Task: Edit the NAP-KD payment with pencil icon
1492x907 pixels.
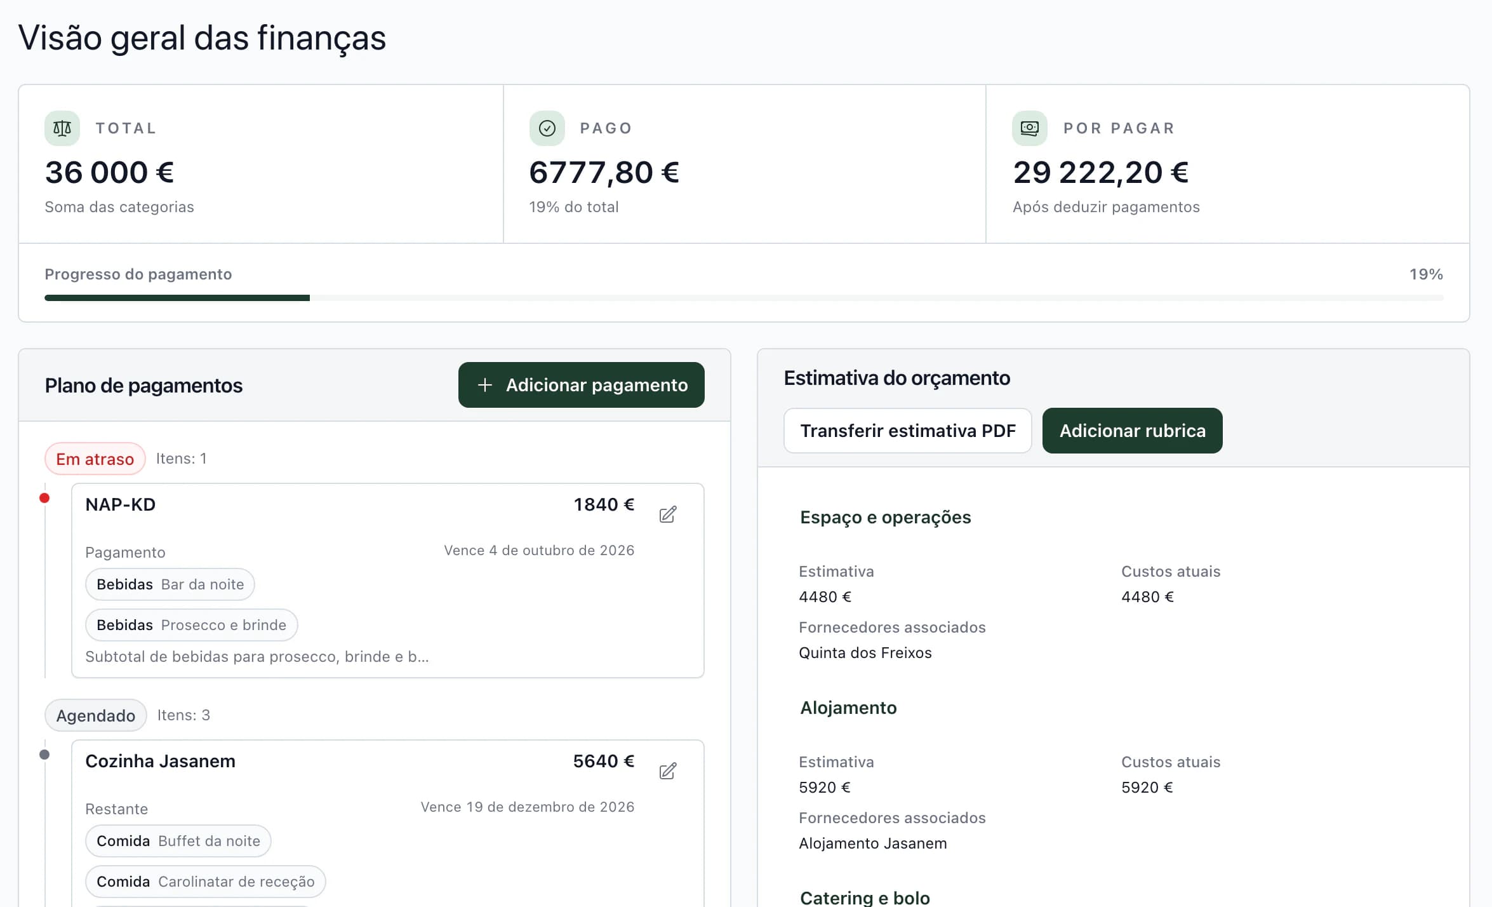Action: [x=667, y=514]
